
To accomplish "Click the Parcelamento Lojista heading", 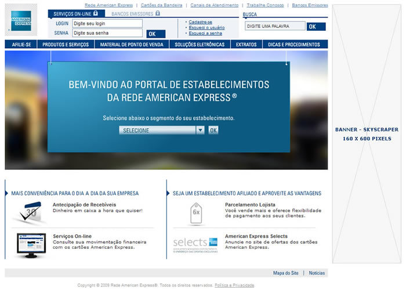I will (250, 205).
